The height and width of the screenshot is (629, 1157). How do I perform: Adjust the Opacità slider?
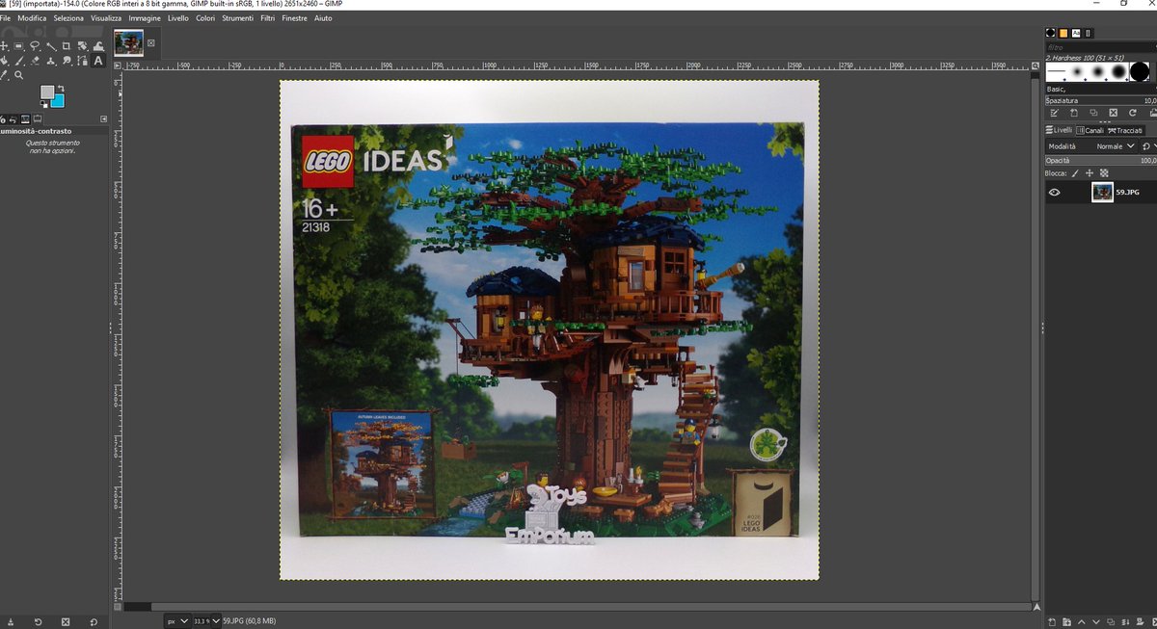pyautogui.click(x=1101, y=161)
